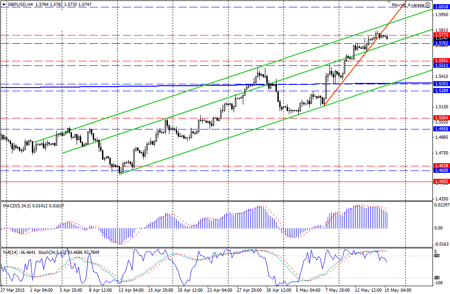Click the 20 Apr 12:00 time label
The width and height of the screenshot is (450, 294).
191,290
